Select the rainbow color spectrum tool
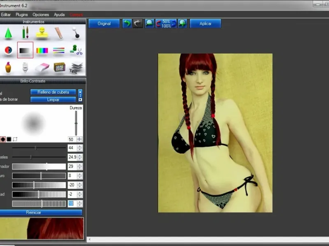329x246 pixels. [x=42, y=50]
